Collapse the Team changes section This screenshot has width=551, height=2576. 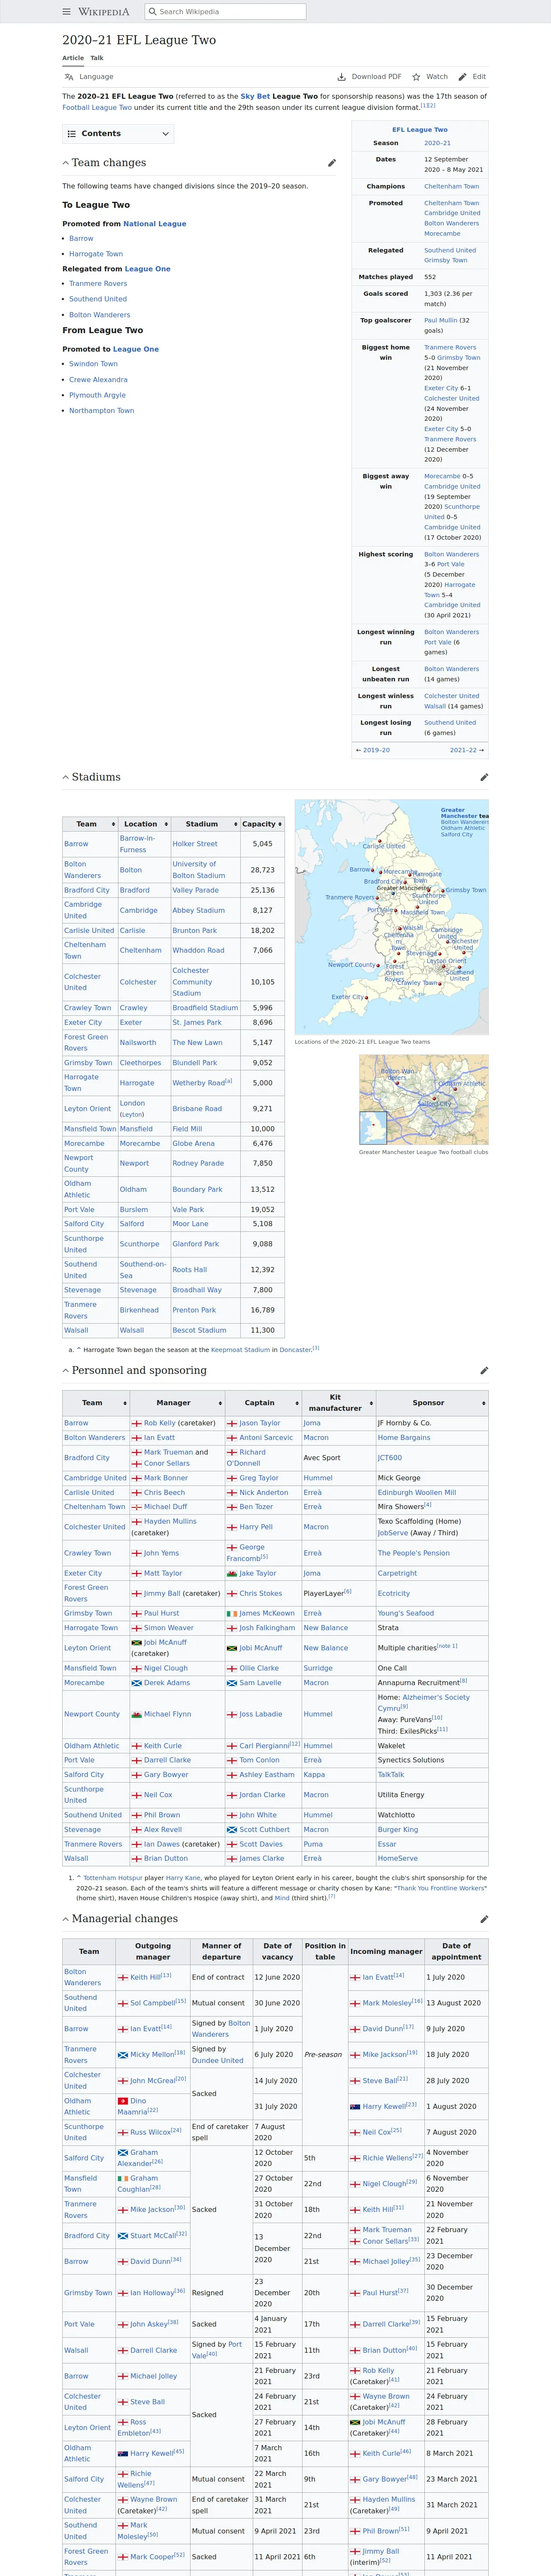tap(66, 163)
